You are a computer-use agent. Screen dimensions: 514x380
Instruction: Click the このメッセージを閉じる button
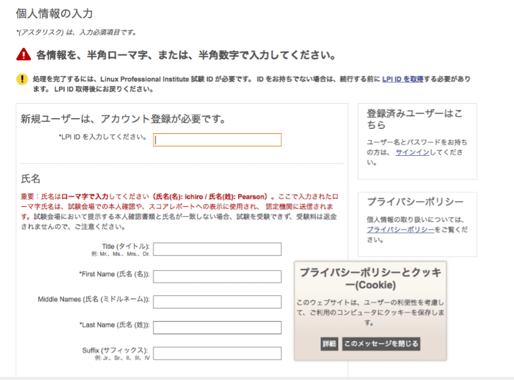click(381, 344)
